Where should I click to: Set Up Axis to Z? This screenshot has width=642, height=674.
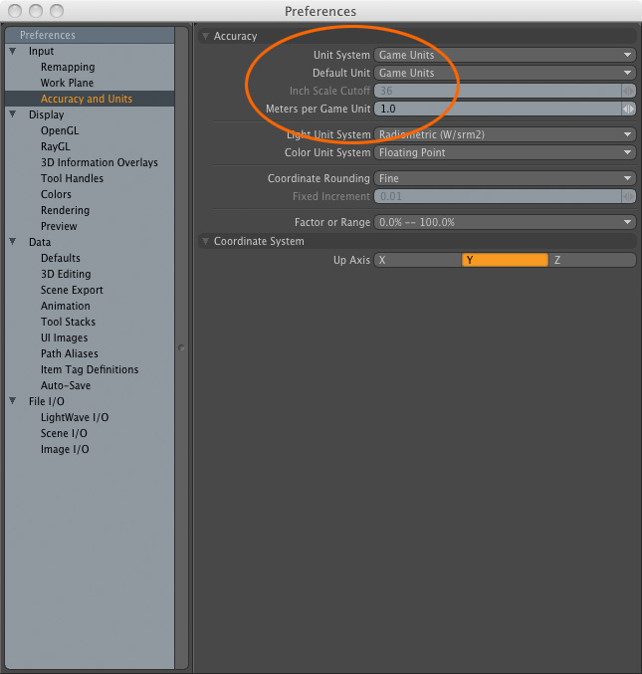592,260
